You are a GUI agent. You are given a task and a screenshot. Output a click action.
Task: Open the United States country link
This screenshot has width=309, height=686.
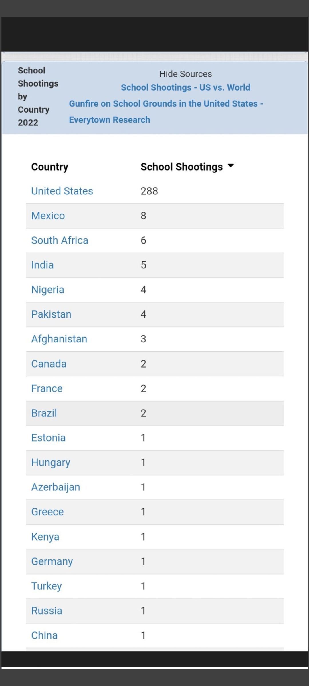[x=62, y=191]
